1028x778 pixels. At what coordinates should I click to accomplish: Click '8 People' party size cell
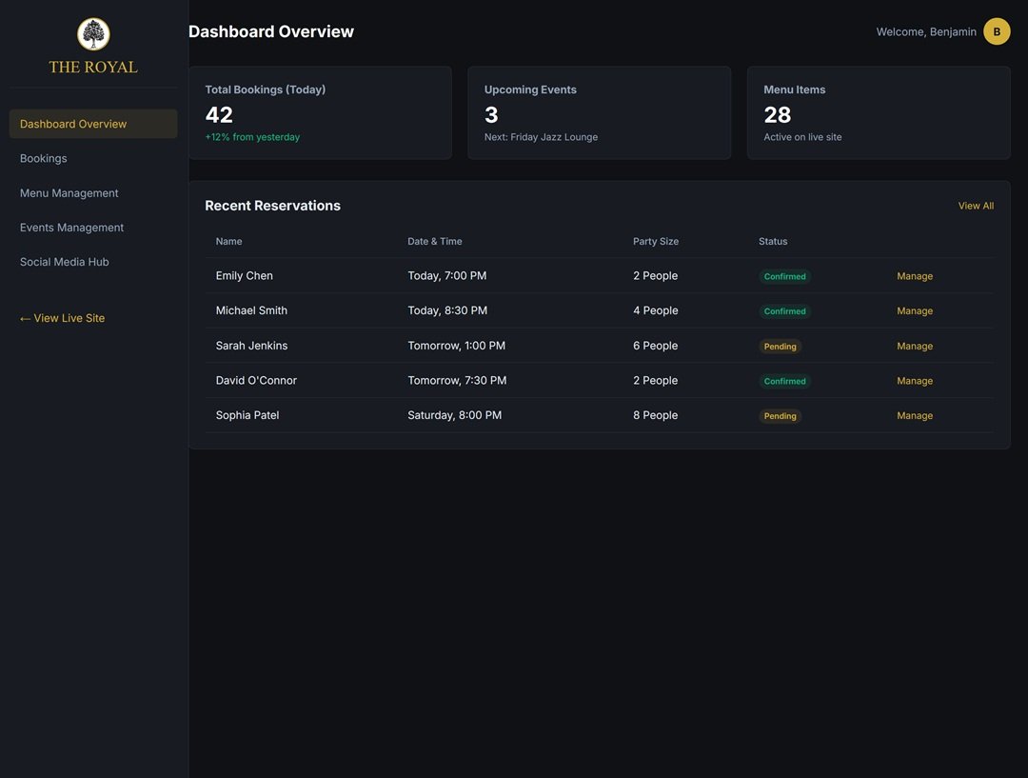[x=655, y=415]
